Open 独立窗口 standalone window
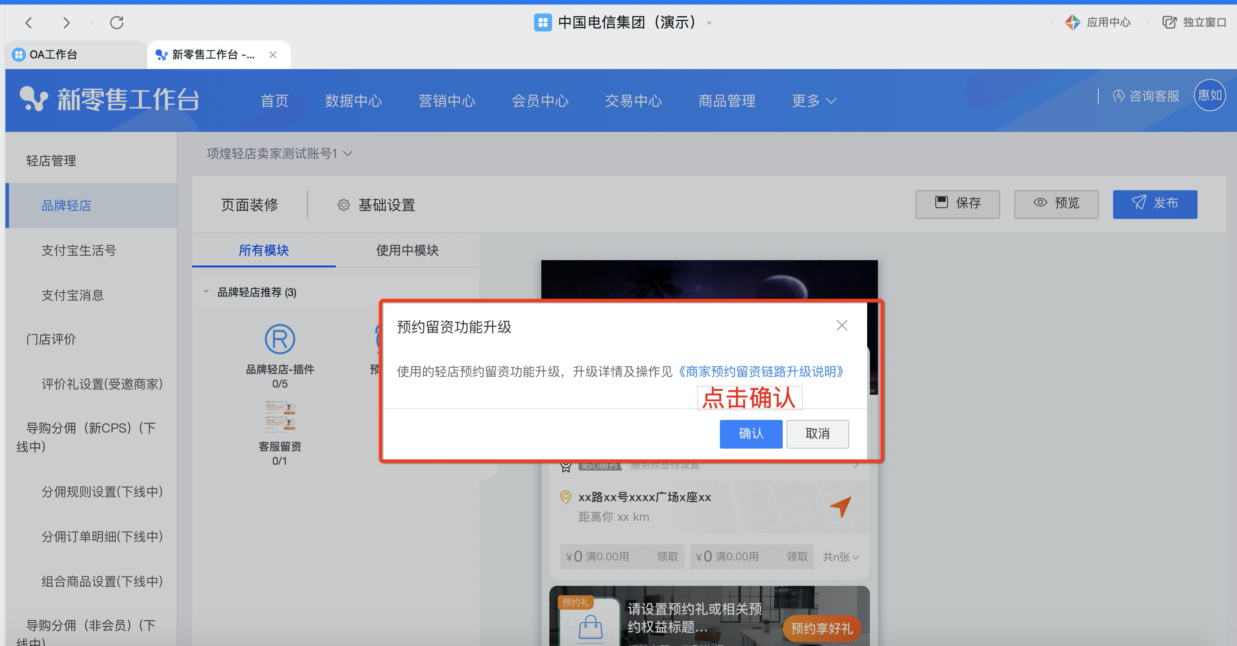The width and height of the screenshot is (1237, 646). click(x=1194, y=22)
